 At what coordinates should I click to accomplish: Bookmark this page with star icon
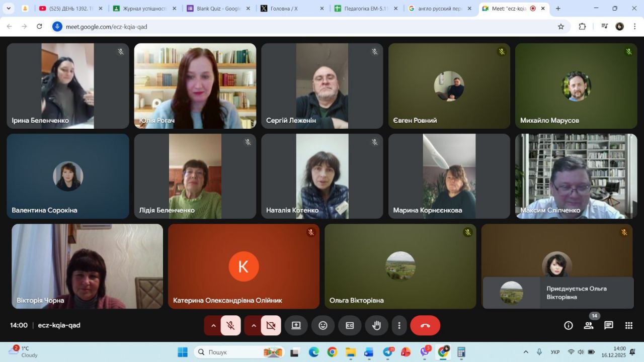561,27
